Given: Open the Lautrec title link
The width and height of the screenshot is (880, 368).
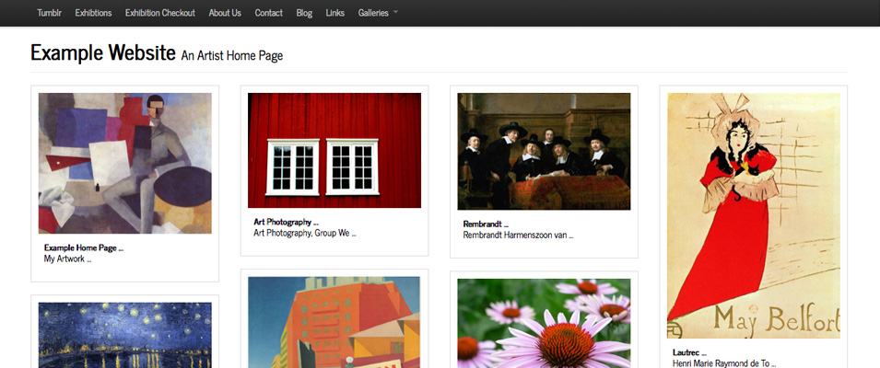Looking at the screenshot, I should coord(689,352).
